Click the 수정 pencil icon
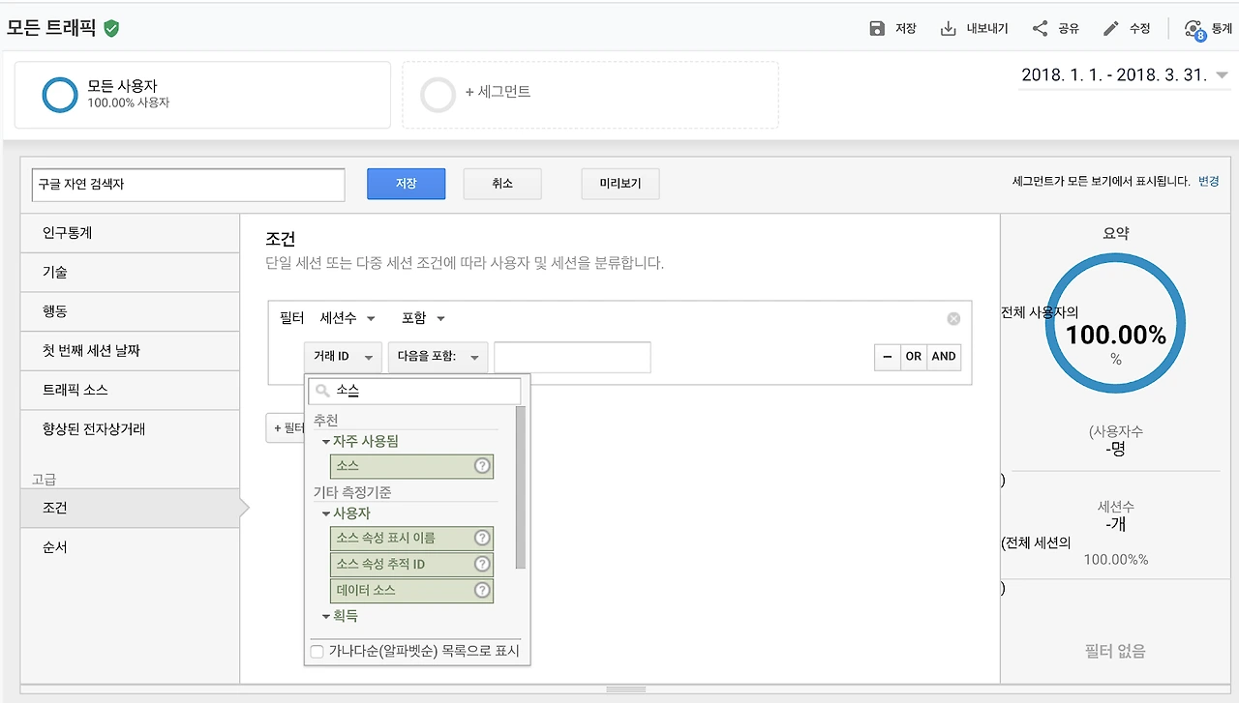The height and width of the screenshot is (703, 1239). (x=1111, y=28)
